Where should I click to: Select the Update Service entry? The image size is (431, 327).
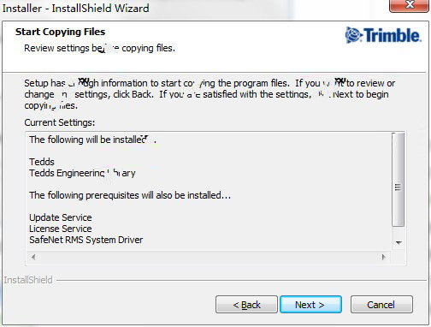pos(61,217)
